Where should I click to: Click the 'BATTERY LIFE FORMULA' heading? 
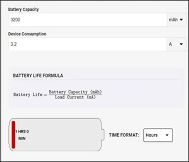[x=38, y=75]
